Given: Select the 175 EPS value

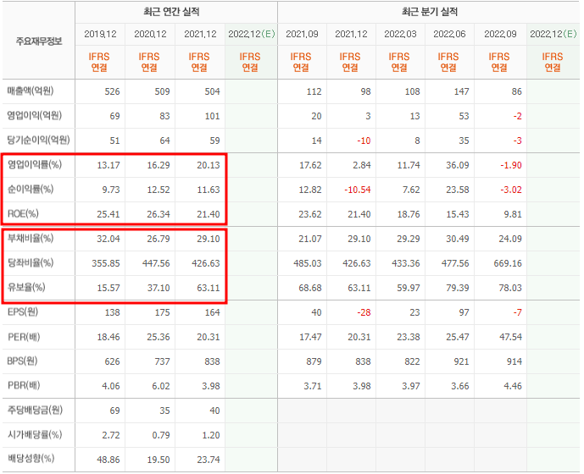Looking at the screenshot, I should (162, 312).
